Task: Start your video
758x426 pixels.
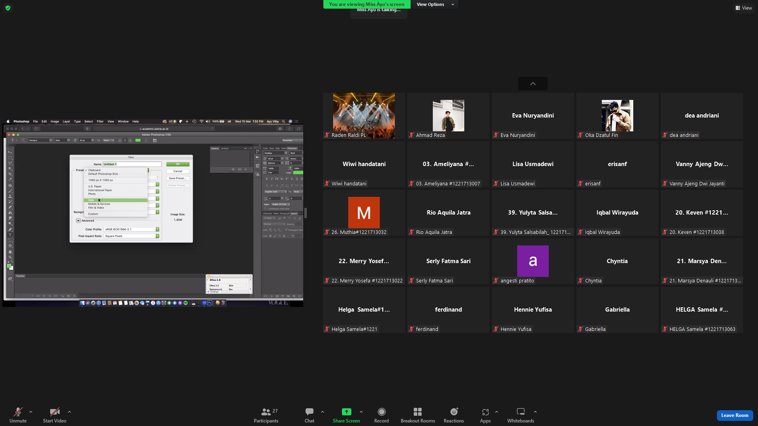Action: click(54, 415)
